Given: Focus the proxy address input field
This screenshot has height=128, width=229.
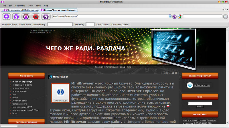Looking at the screenshot, I should [x=60, y=24].
